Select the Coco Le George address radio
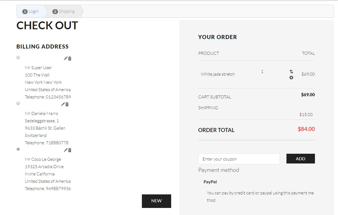This screenshot has height=215, width=338. pyautogui.click(x=18, y=149)
